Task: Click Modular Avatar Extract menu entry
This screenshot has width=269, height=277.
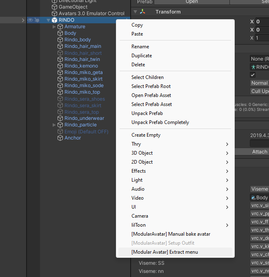Action: (x=175, y=252)
